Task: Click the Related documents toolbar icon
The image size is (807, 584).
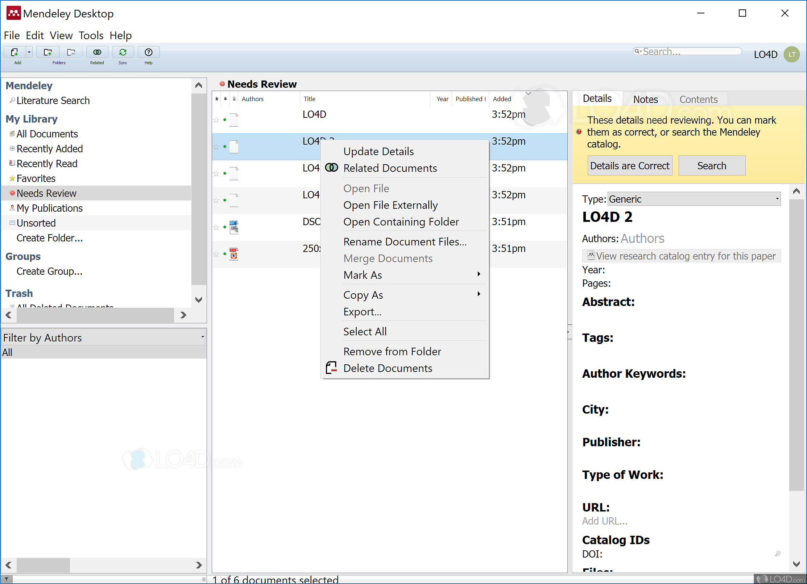Action: point(97,53)
